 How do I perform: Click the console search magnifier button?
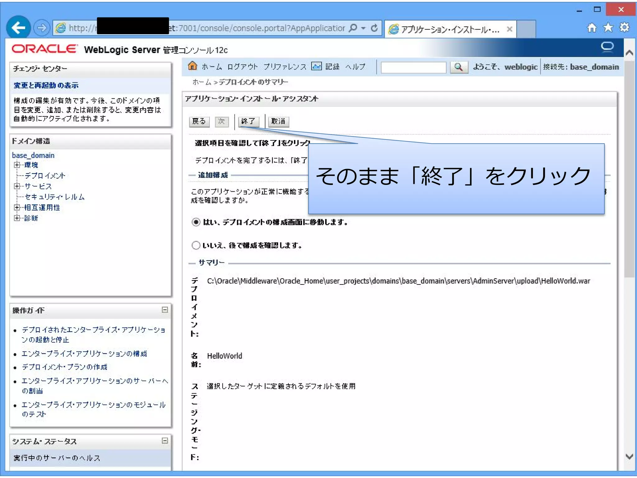tap(459, 67)
